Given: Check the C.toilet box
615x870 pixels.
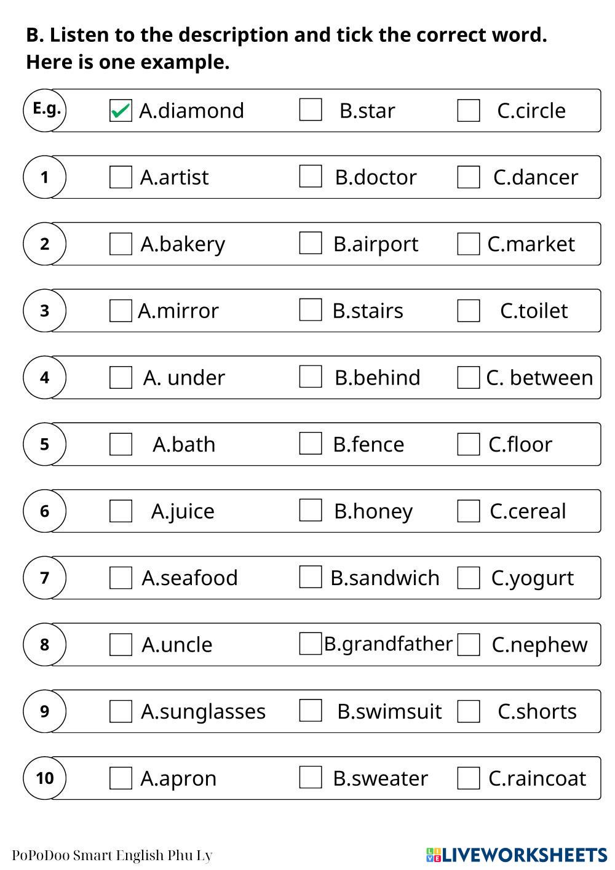Looking at the screenshot, I should [469, 311].
